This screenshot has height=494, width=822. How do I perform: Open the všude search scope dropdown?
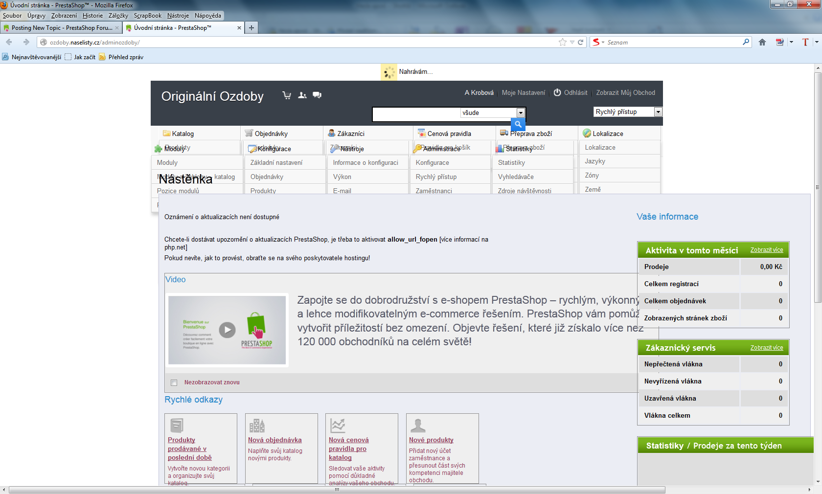tap(521, 113)
